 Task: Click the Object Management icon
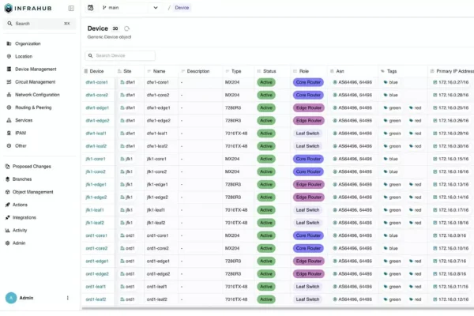tap(8, 192)
